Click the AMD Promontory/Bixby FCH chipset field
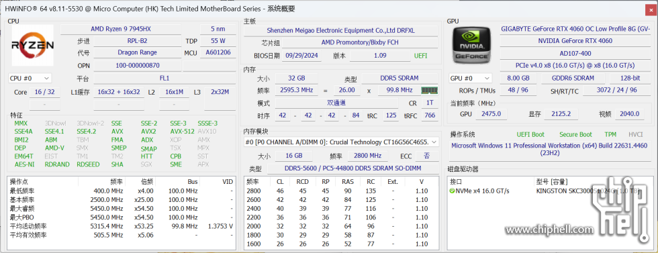 tap(360, 42)
